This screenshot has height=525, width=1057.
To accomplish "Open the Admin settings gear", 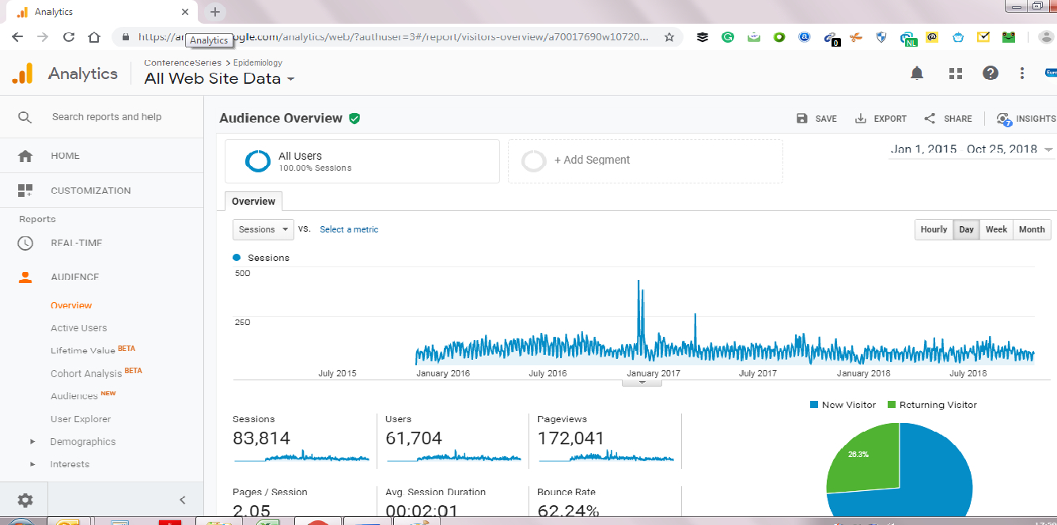I will point(25,500).
